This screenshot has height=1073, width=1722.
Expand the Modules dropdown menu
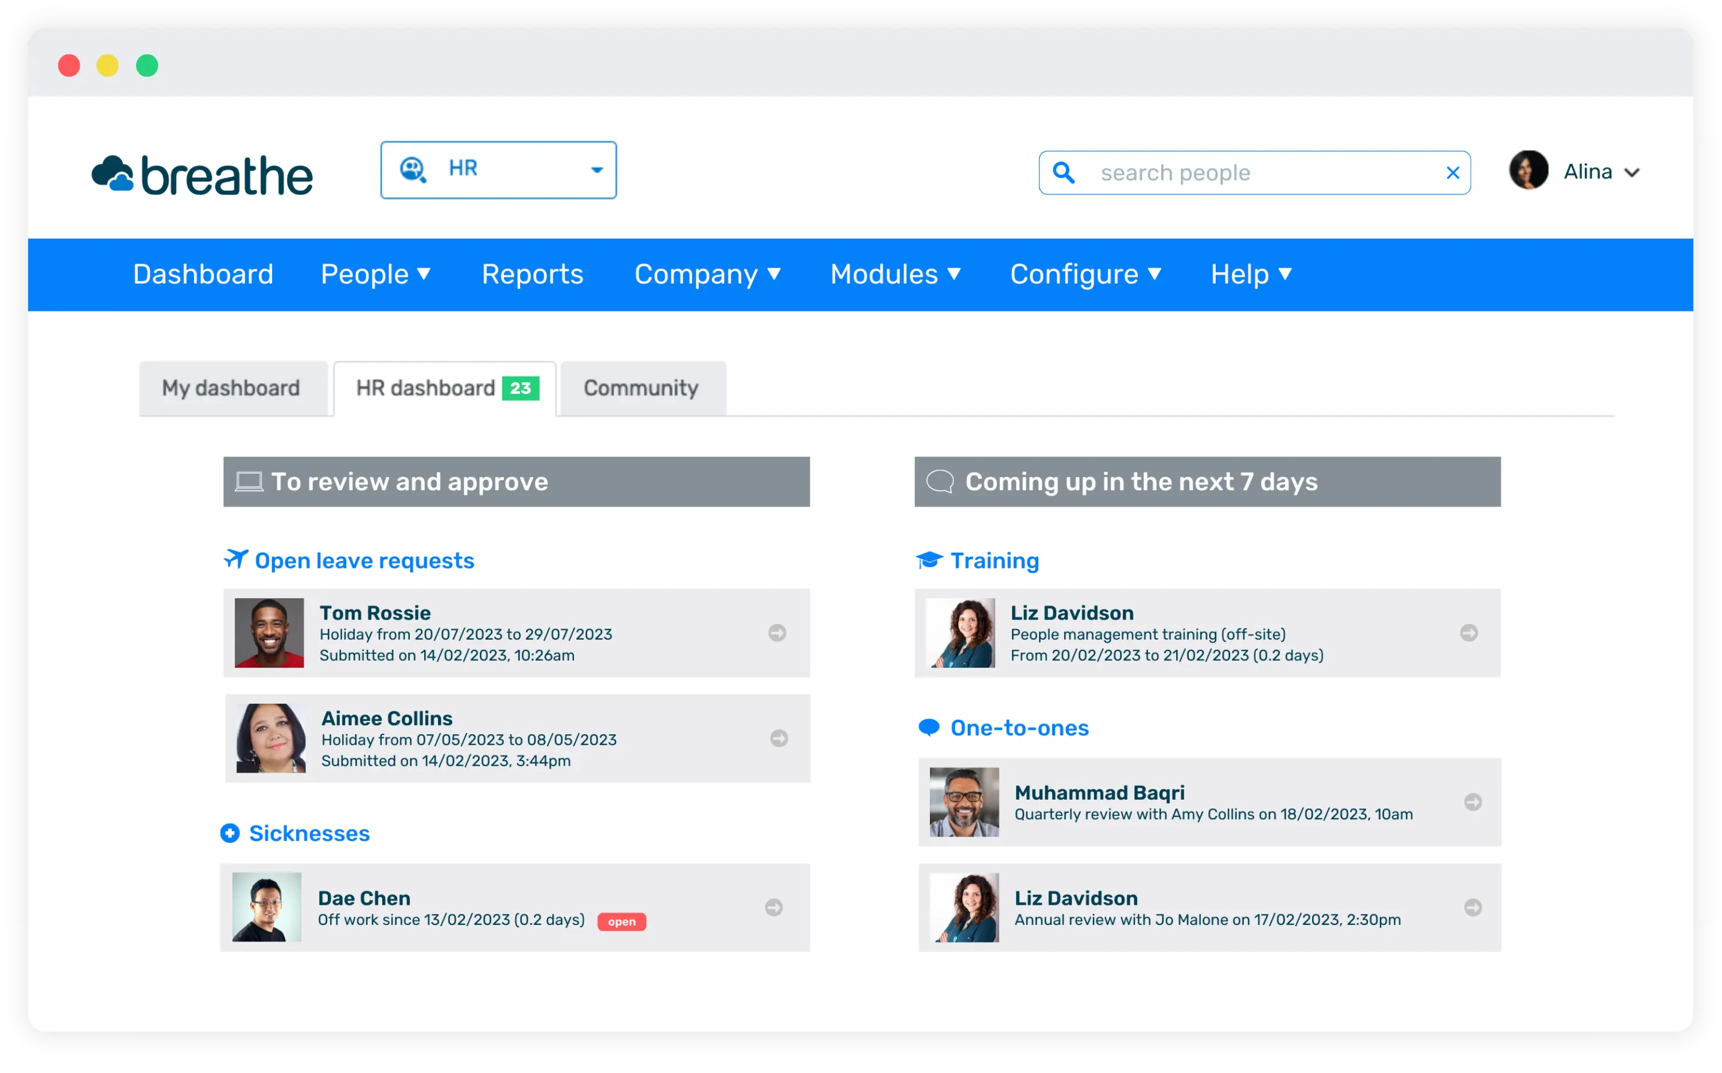[x=895, y=274]
